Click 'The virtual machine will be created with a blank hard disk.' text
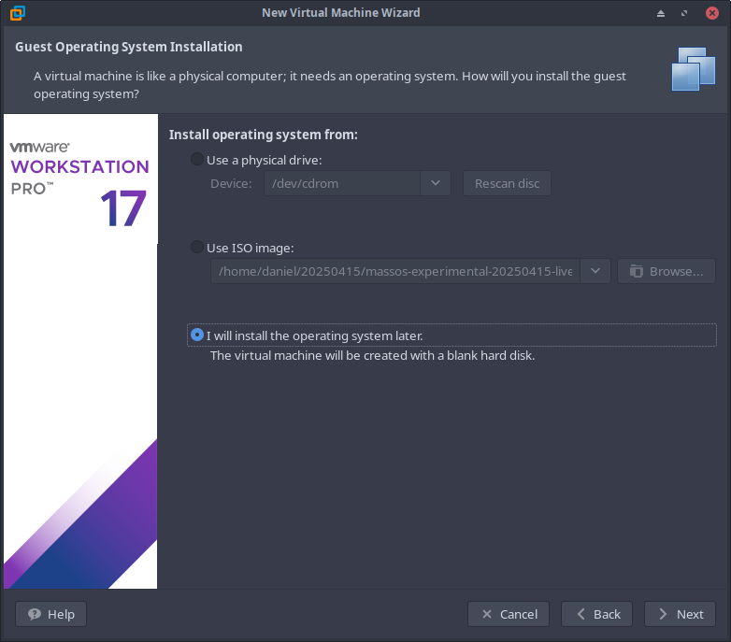731x642 pixels. pos(372,355)
